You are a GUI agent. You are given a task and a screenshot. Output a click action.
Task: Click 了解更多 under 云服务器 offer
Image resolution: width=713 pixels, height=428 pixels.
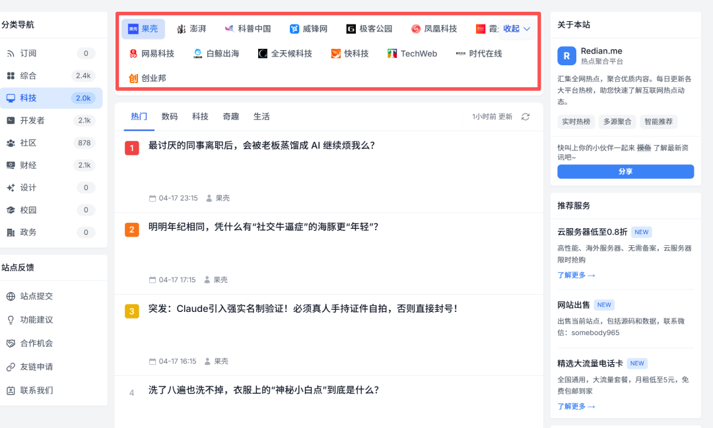576,276
